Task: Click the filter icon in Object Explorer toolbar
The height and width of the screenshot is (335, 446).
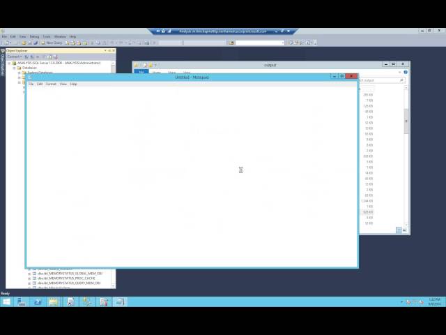Action: (x=43, y=57)
